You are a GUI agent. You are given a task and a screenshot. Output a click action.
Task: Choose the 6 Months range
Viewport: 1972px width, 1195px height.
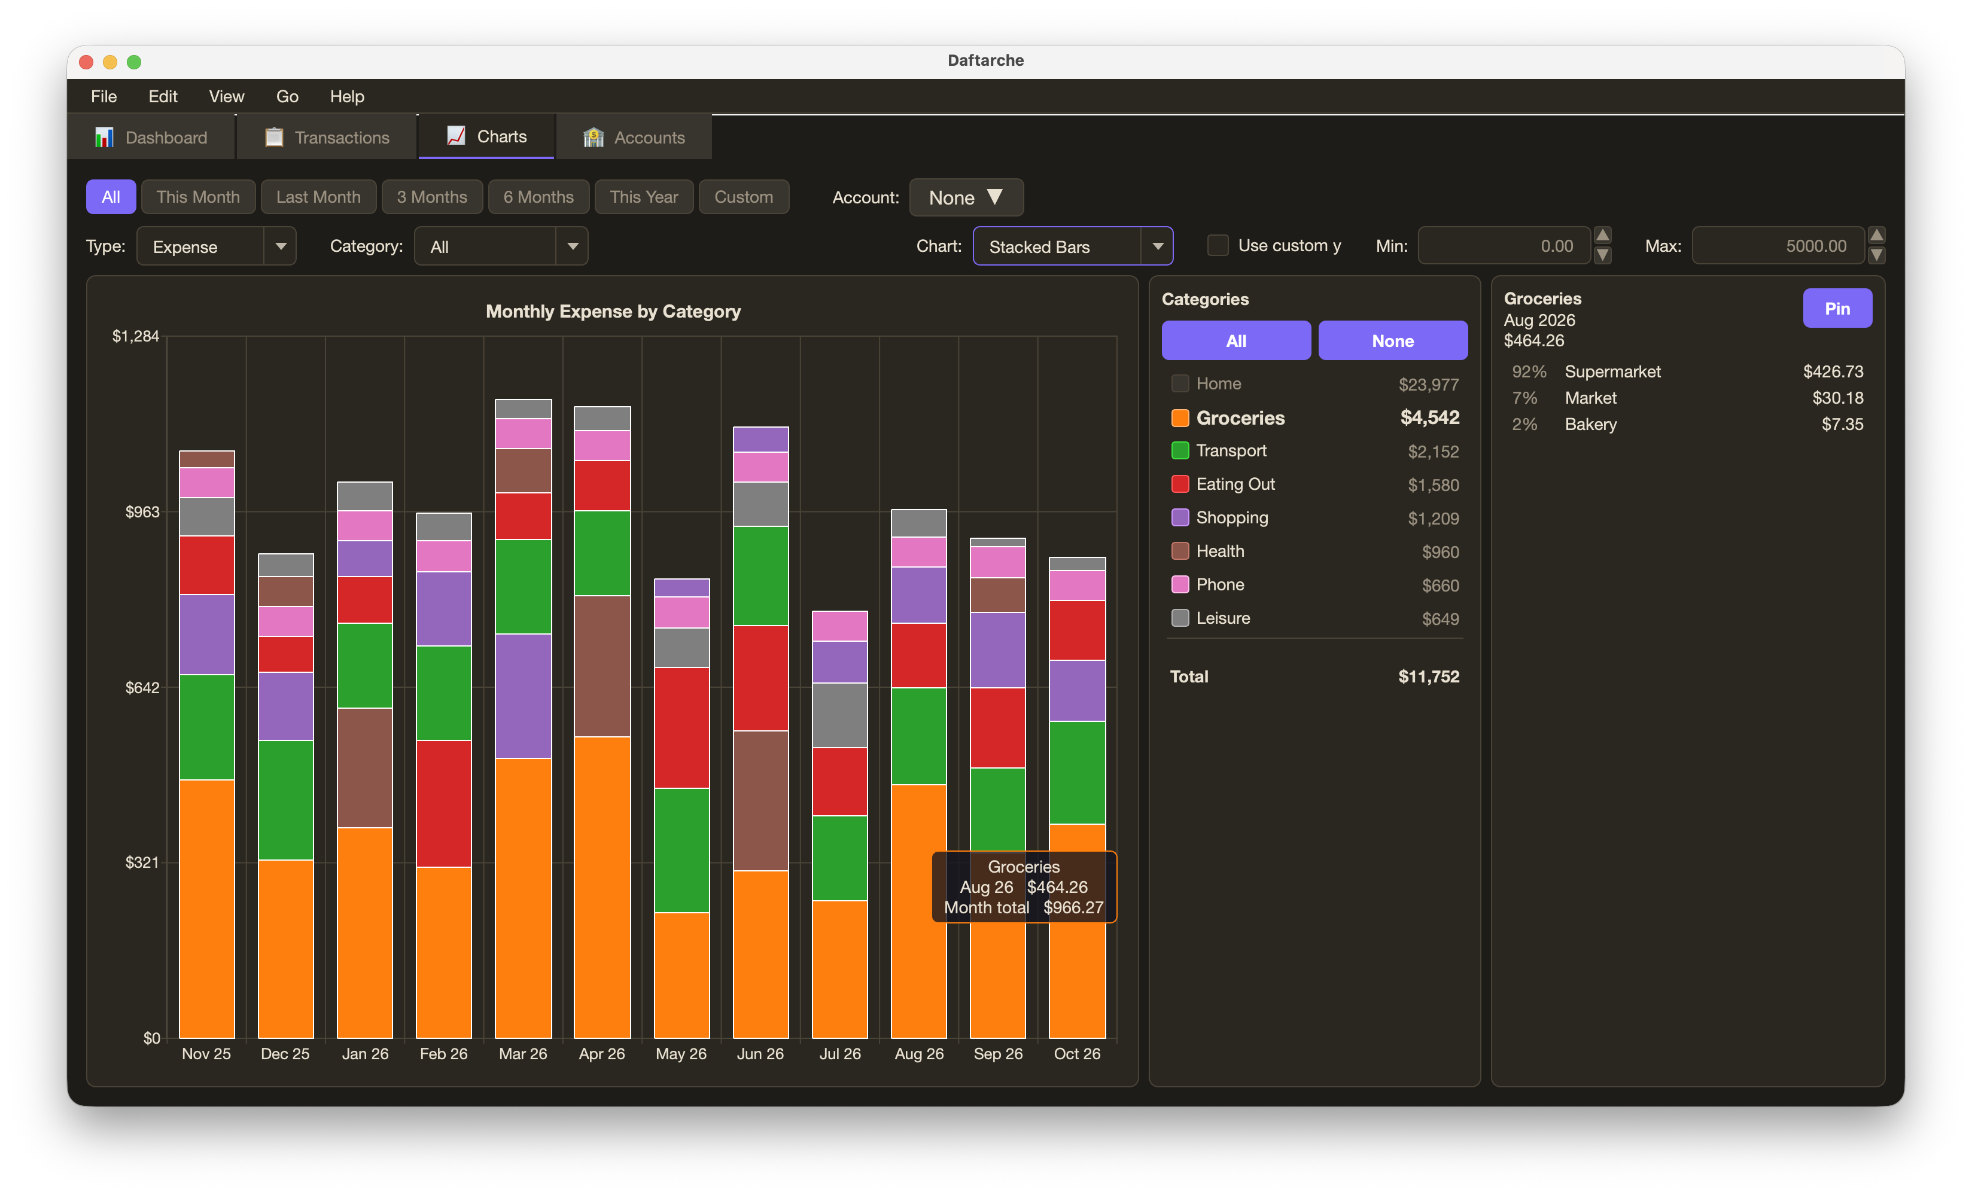click(x=538, y=197)
